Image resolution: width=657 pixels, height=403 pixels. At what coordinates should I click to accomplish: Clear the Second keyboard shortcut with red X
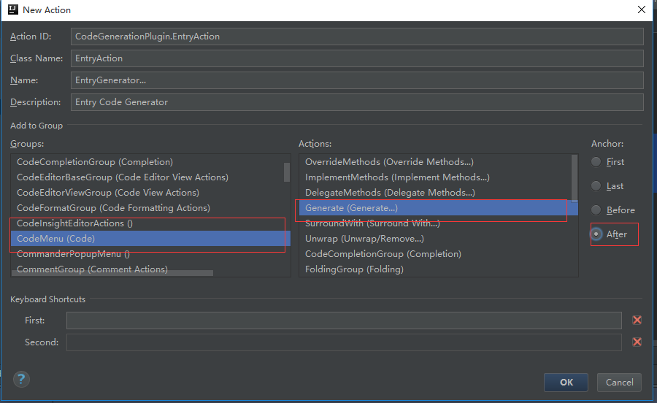pos(637,342)
